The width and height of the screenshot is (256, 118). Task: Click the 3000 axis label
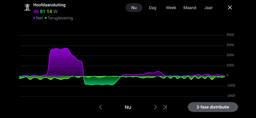coord(230,45)
